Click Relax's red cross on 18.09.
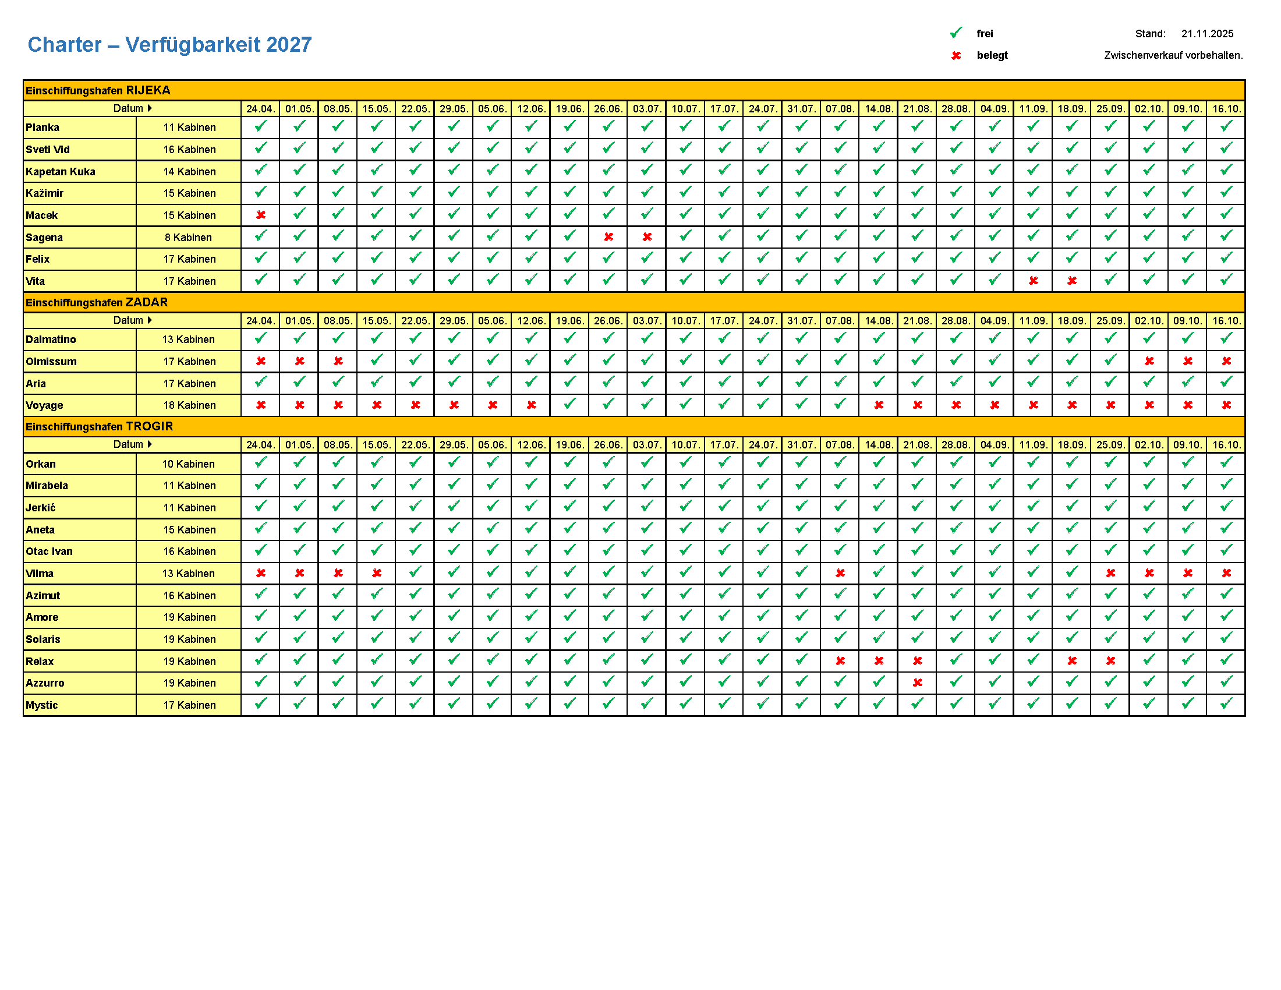The height and width of the screenshot is (990, 1281). pyautogui.click(x=1071, y=661)
